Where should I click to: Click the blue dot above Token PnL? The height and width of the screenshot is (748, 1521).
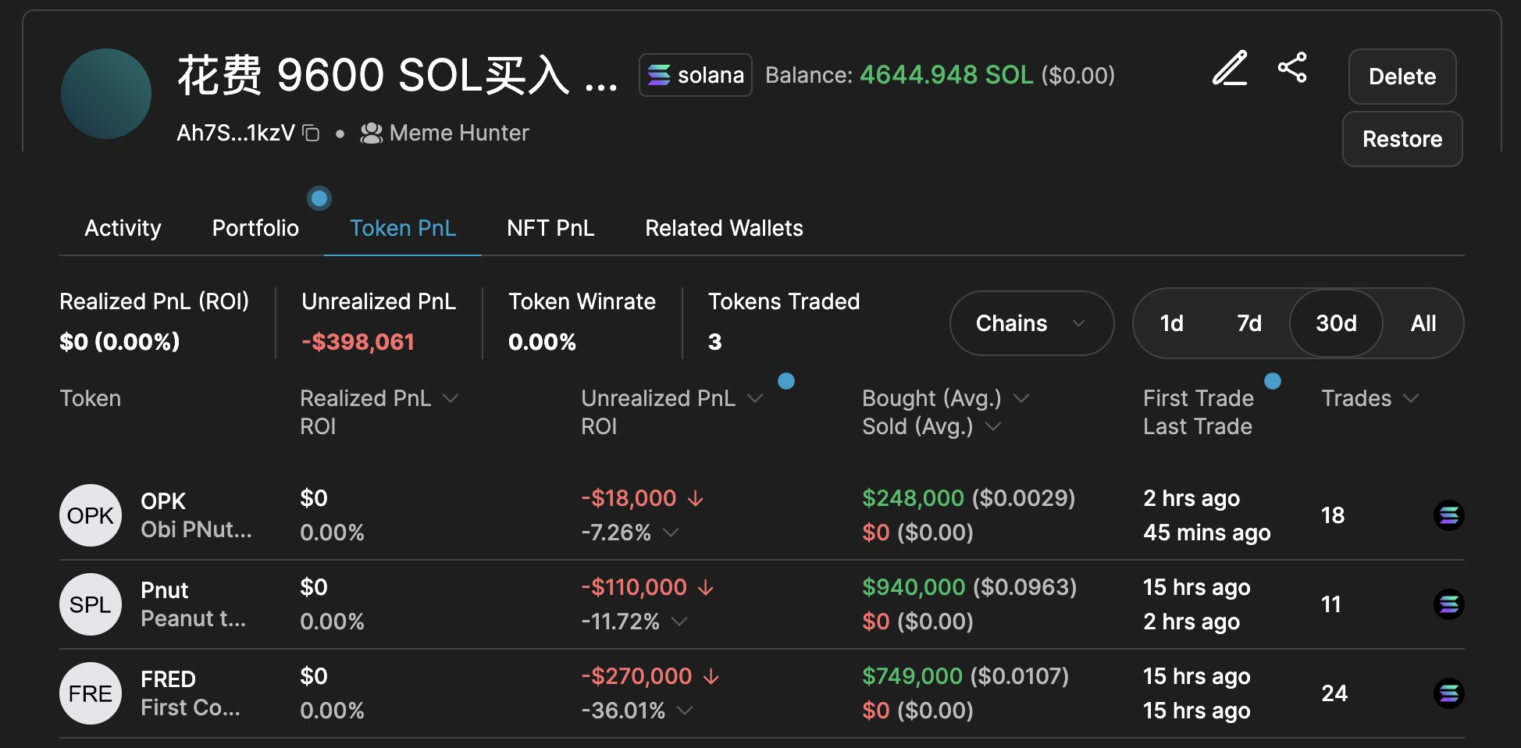pos(319,198)
